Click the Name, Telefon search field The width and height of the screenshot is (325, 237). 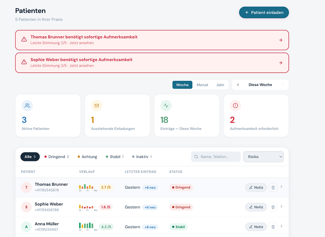pyautogui.click(x=216, y=157)
